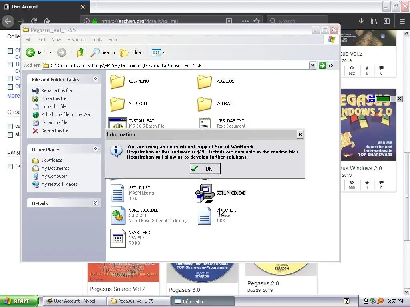Select the VSVBX.VBX file icon
The height and width of the screenshot is (307, 410).
pos(118,238)
